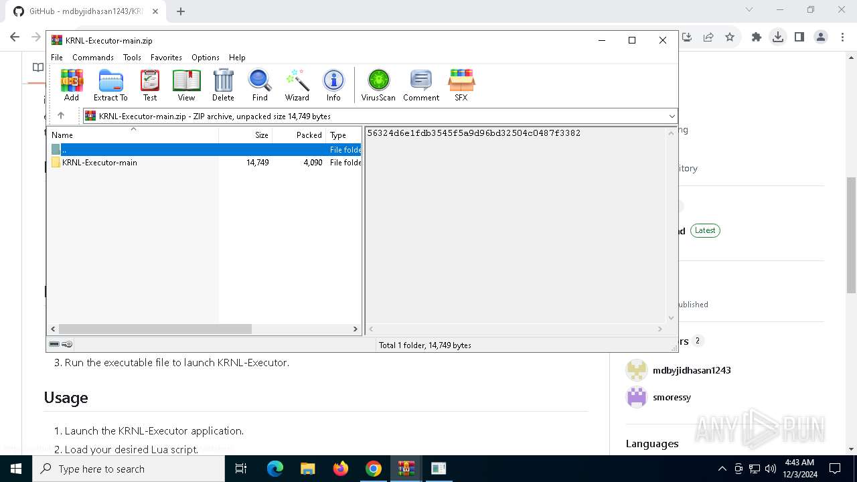Click the status bar drive icon
This screenshot has width=857, height=482.
click(54, 344)
